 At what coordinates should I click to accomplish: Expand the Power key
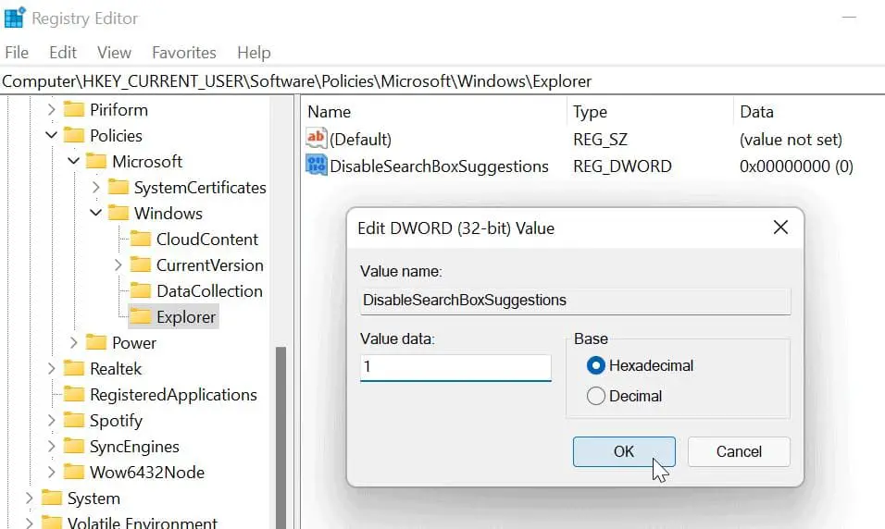(73, 343)
